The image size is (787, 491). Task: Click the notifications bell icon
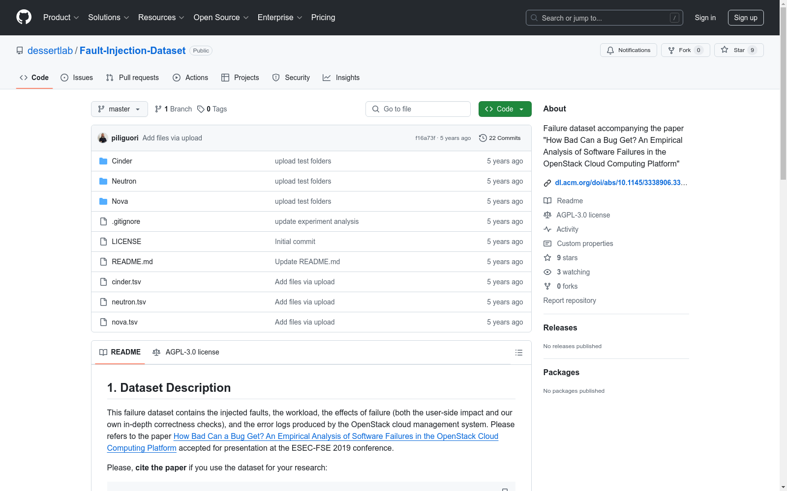[610, 50]
